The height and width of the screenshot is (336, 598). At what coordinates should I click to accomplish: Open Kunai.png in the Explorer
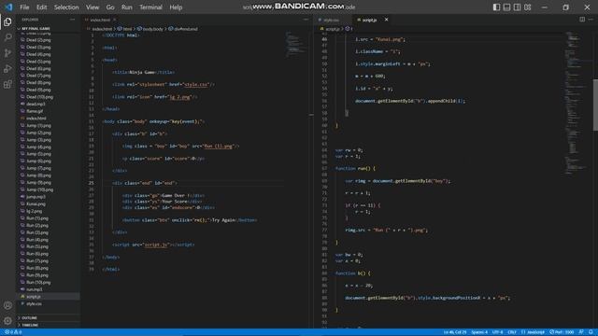click(36, 204)
